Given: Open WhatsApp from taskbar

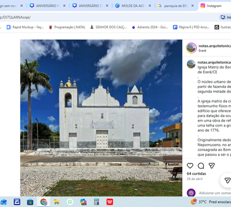Looking at the screenshot, I should click(70, 202).
